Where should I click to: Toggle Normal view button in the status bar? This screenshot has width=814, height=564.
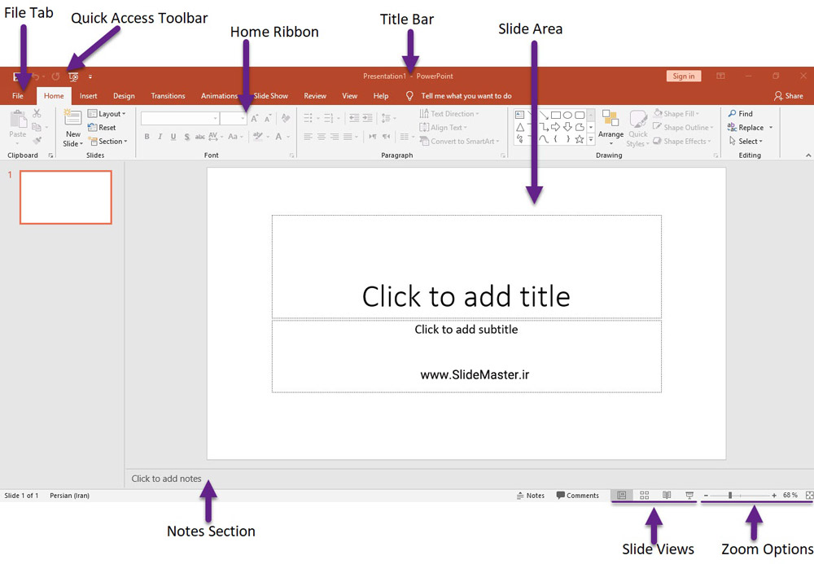pyautogui.click(x=622, y=495)
